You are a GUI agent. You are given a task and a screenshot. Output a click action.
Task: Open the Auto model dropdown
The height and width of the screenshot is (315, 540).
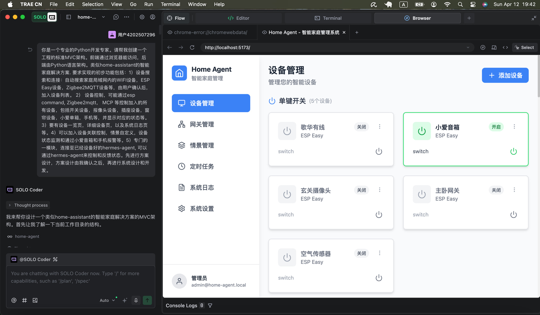107,300
